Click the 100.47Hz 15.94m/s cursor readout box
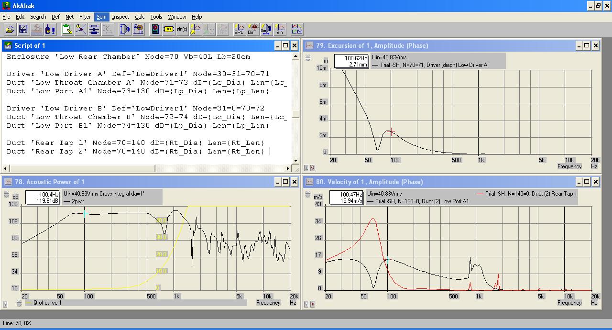This screenshot has height=330, width=612. tap(347, 198)
